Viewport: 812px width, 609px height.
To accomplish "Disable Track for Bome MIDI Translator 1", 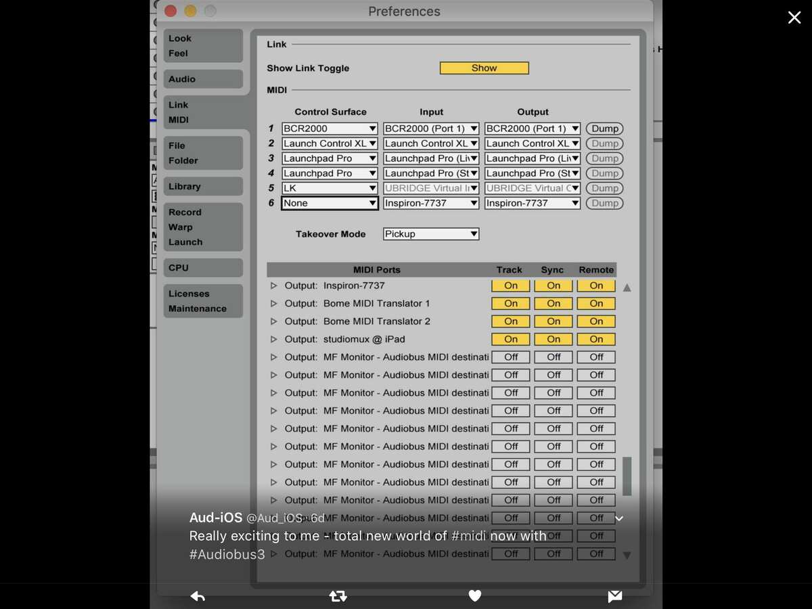I will coord(511,304).
